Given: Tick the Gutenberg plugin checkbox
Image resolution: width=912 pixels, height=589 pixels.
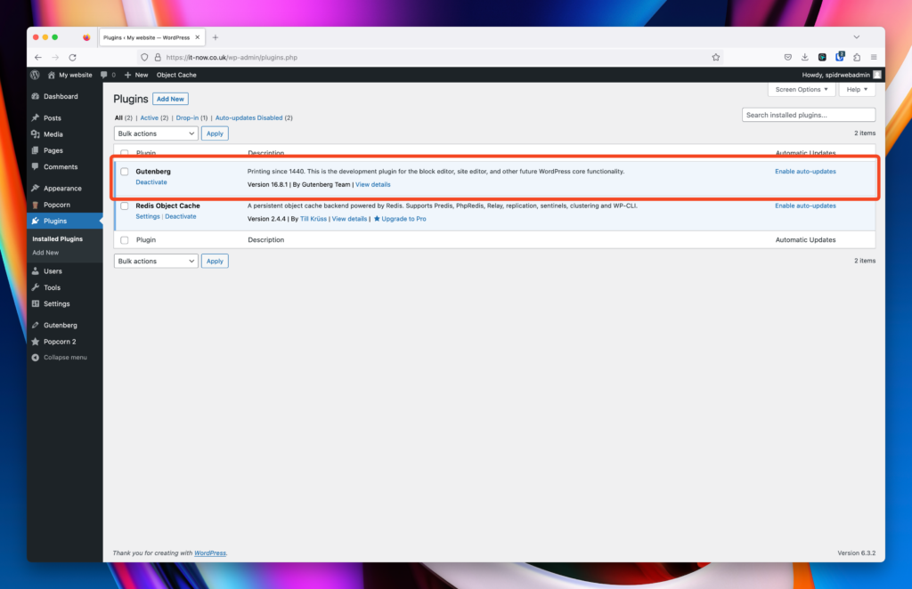Looking at the screenshot, I should [x=125, y=172].
